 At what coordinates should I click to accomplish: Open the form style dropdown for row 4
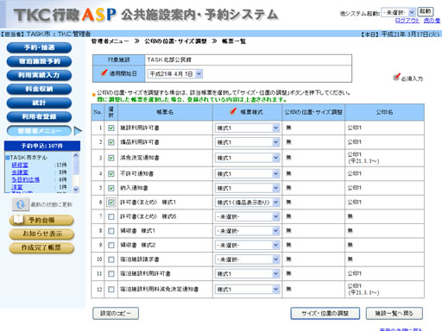tap(247, 174)
